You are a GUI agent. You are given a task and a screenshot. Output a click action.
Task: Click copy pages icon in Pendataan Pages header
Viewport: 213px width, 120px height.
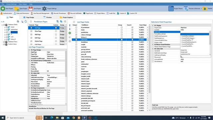pyautogui.click(x=61, y=21)
